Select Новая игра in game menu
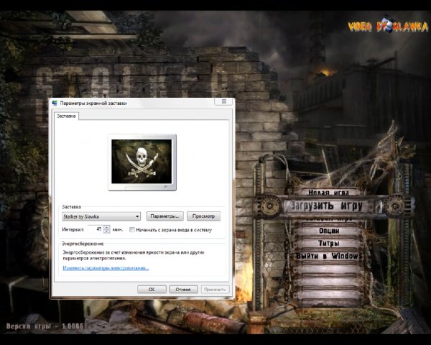 (328, 193)
